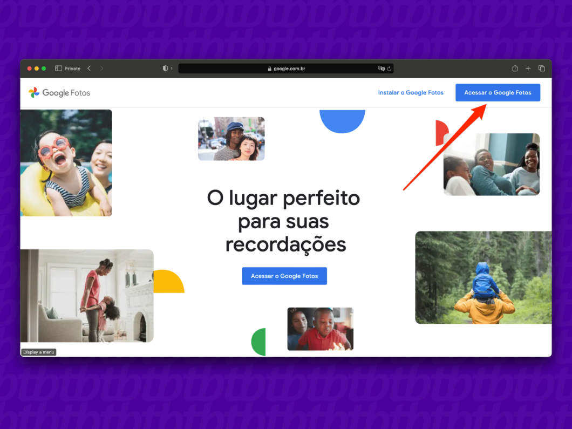
Task: Click the forward navigation chevron
Action: point(102,69)
